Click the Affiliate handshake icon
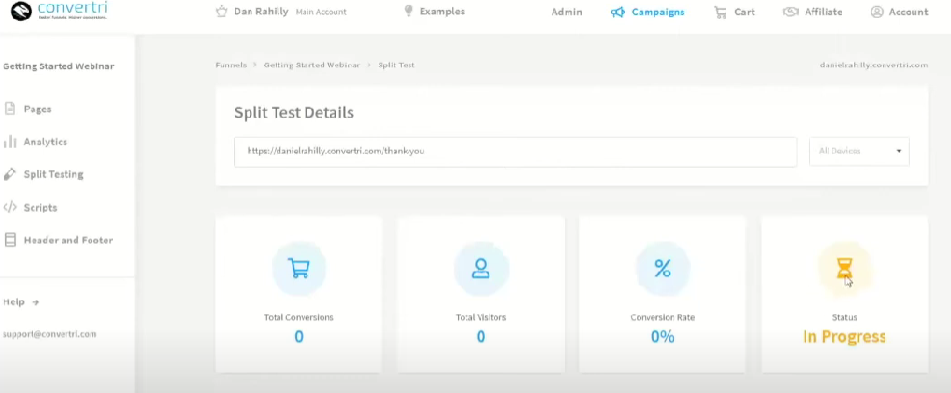The width and height of the screenshot is (951, 393). tap(791, 13)
